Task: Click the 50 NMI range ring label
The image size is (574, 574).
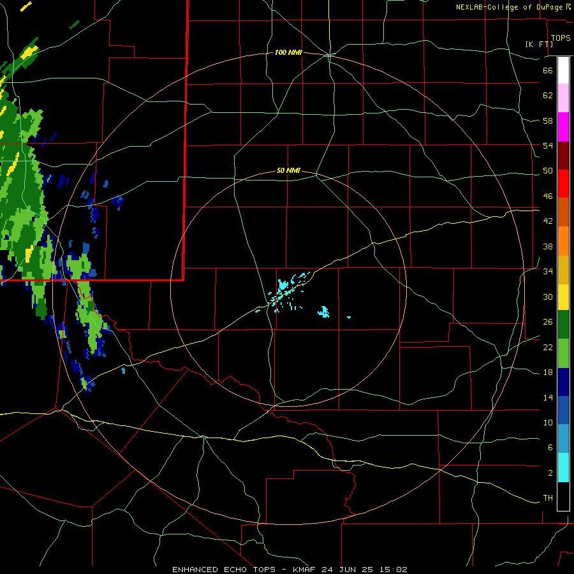Action: pos(288,170)
